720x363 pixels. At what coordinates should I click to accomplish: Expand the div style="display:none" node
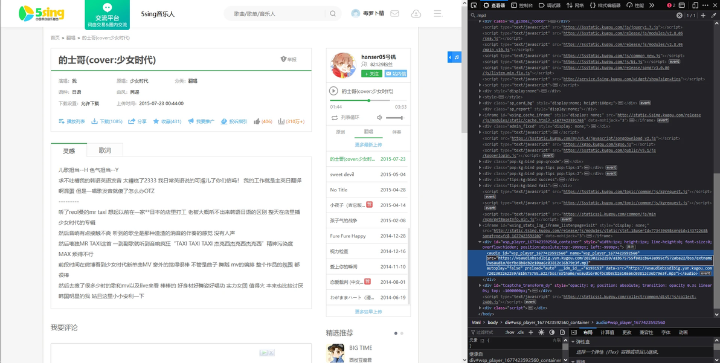pos(480,91)
